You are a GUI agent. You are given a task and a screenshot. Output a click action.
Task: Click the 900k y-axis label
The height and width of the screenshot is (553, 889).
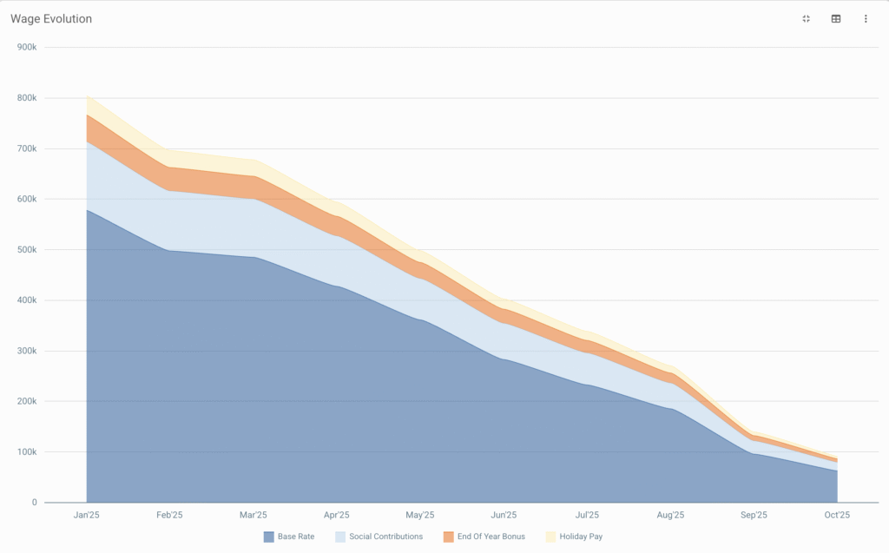click(27, 47)
